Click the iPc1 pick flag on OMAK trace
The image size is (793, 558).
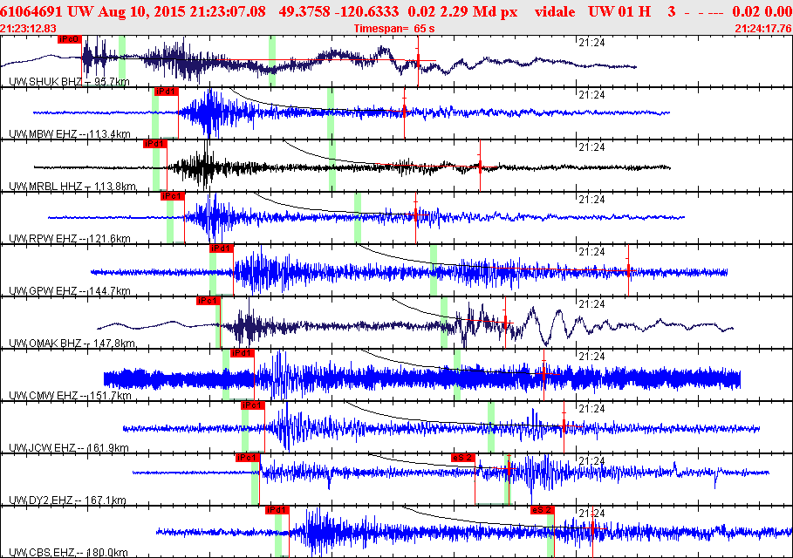[209, 301]
